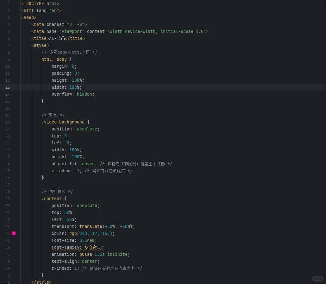Click the opening <head> tag

point(29,18)
